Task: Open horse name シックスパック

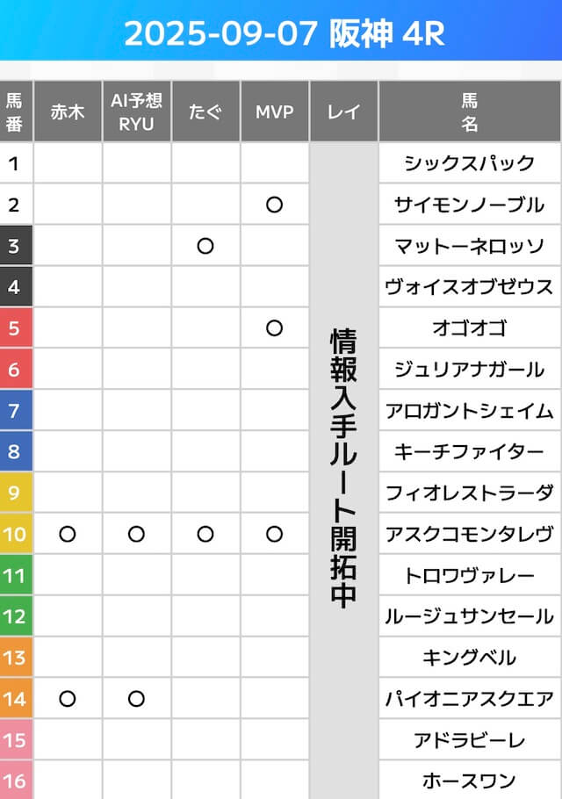Action: [469, 163]
